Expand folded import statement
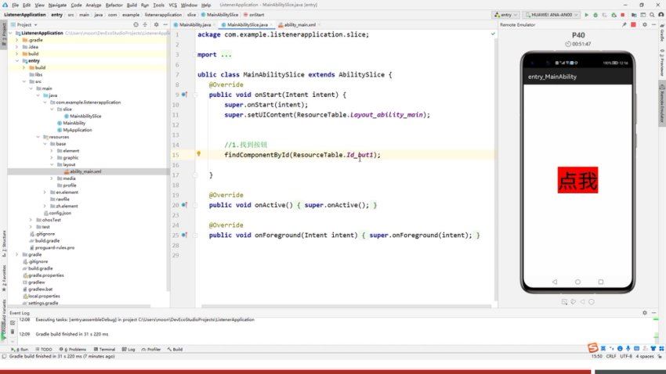 pos(226,55)
